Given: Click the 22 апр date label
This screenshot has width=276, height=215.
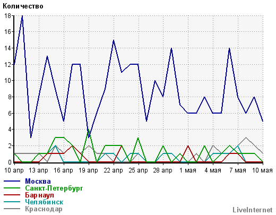Looking at the screenshot, I should click(x=113, y=170).
